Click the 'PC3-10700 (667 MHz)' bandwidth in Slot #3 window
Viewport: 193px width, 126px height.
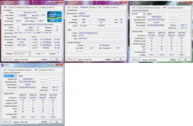[x=28, y=82]
